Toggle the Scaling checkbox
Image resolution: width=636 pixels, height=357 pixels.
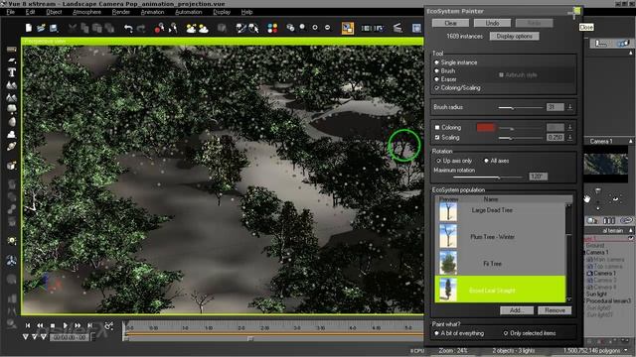tap(437, 138)
